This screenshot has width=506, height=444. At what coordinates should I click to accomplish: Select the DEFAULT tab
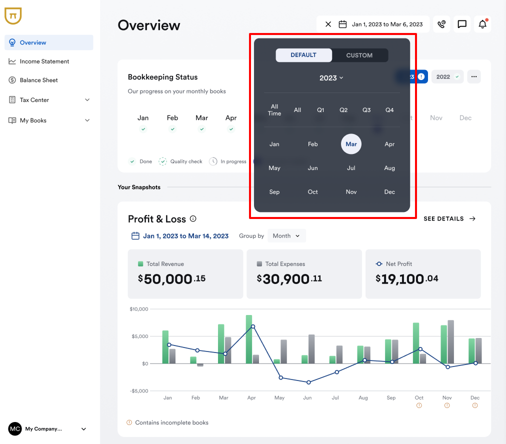[303, 55]
